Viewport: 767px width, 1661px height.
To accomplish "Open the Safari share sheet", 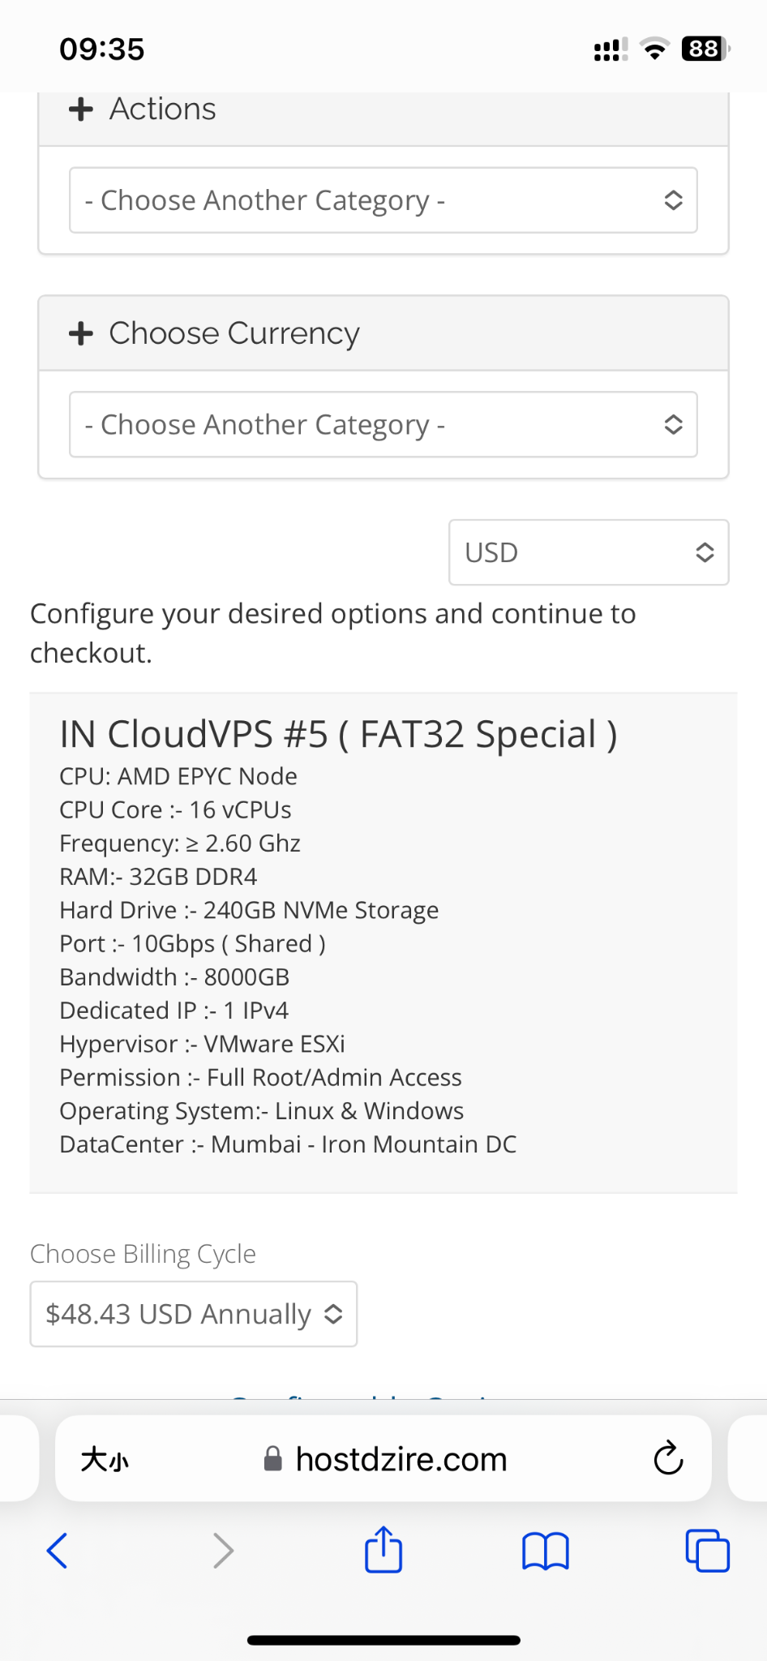I will (x=383, y=1549).
